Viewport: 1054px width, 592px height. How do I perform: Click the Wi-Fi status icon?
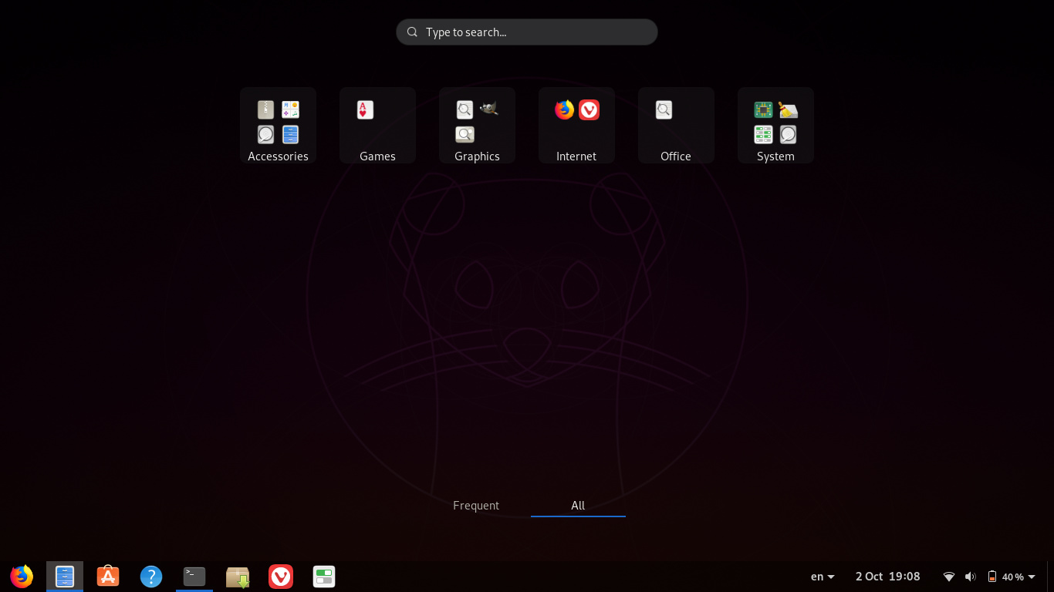[949, 577]
